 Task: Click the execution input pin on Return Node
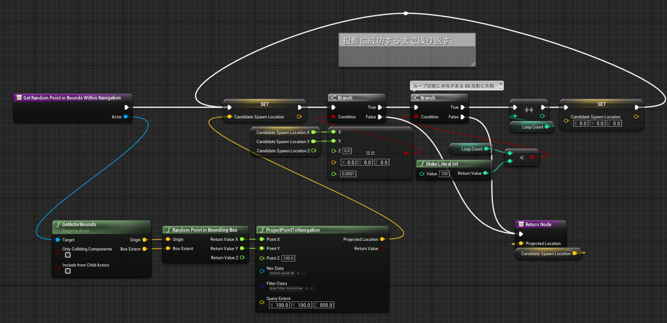(521, 234)
